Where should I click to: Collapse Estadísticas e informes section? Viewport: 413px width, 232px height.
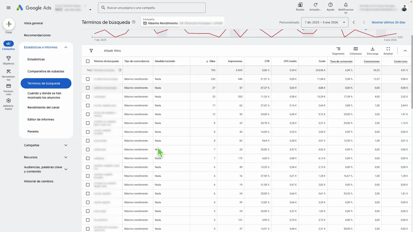(x=66, y=47)
